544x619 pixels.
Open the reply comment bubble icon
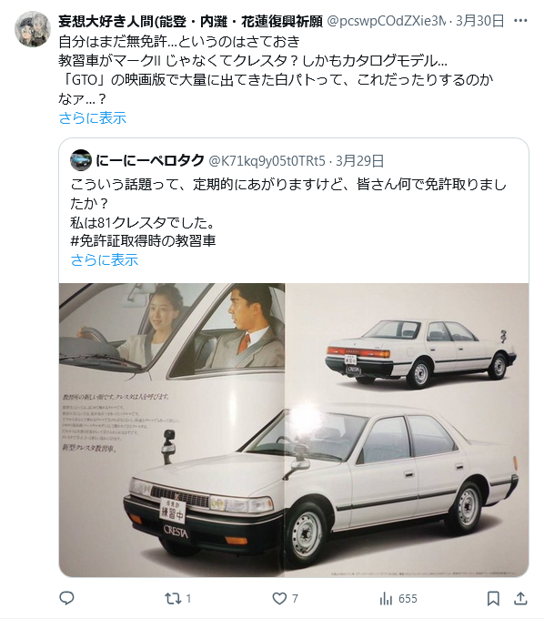(x=66, y=598)
